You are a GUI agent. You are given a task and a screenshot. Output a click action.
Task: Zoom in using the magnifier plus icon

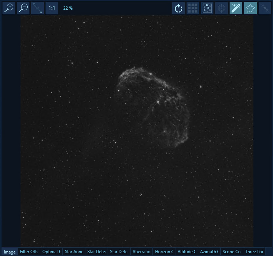(x=9, y=8)
